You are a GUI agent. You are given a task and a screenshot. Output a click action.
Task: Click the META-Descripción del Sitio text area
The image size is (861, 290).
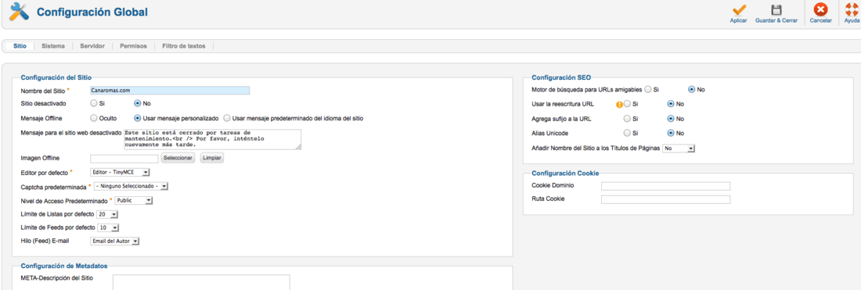coord(201,282)
